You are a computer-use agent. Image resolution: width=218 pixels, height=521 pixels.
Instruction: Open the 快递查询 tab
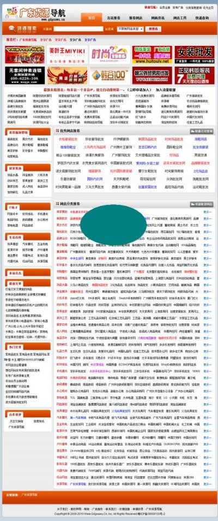click(202, 17)
